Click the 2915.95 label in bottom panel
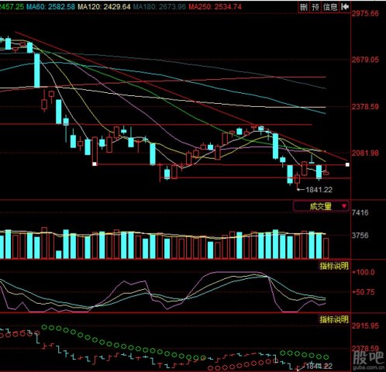Image resolution: width=386 pixels, height=372 pixels. tap(365, 325)
